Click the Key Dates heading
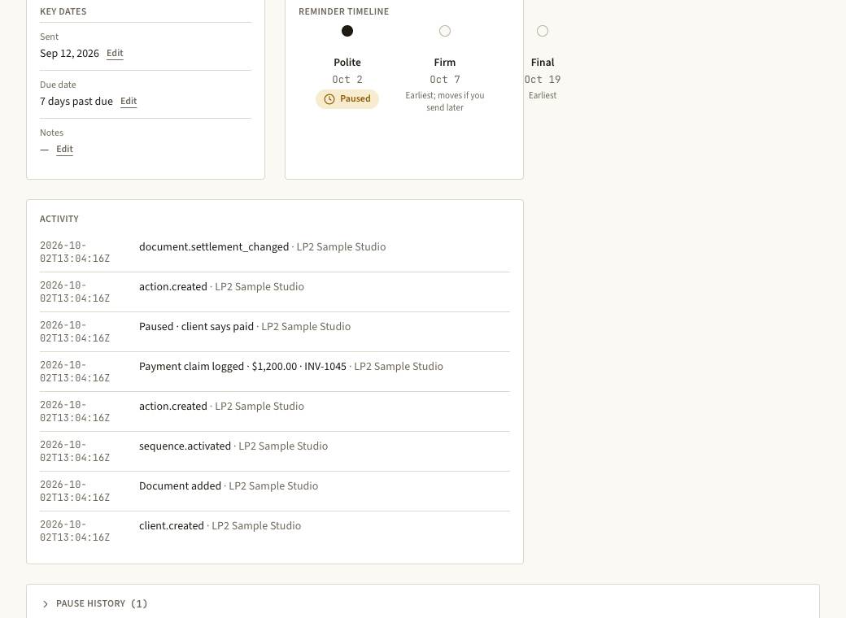 (63, 11)
